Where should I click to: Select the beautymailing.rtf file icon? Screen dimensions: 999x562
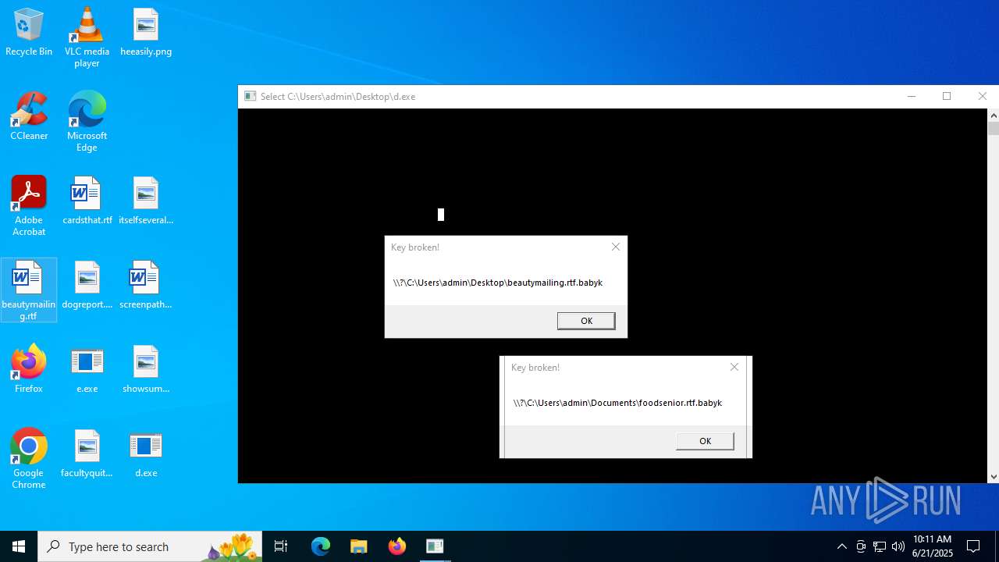point(29,290)
